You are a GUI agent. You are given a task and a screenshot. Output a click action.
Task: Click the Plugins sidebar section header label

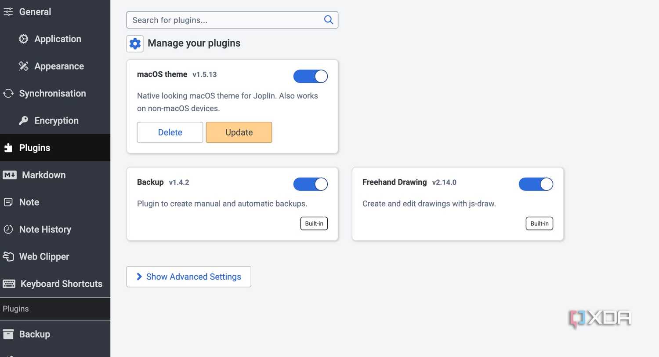(16, 309)
